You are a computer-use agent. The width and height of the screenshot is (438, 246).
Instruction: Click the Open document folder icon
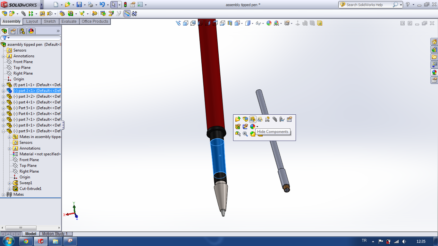point(67,4)
